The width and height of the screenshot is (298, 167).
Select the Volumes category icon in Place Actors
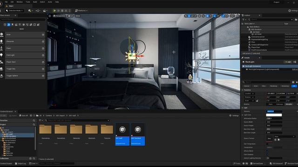(34, 25)
